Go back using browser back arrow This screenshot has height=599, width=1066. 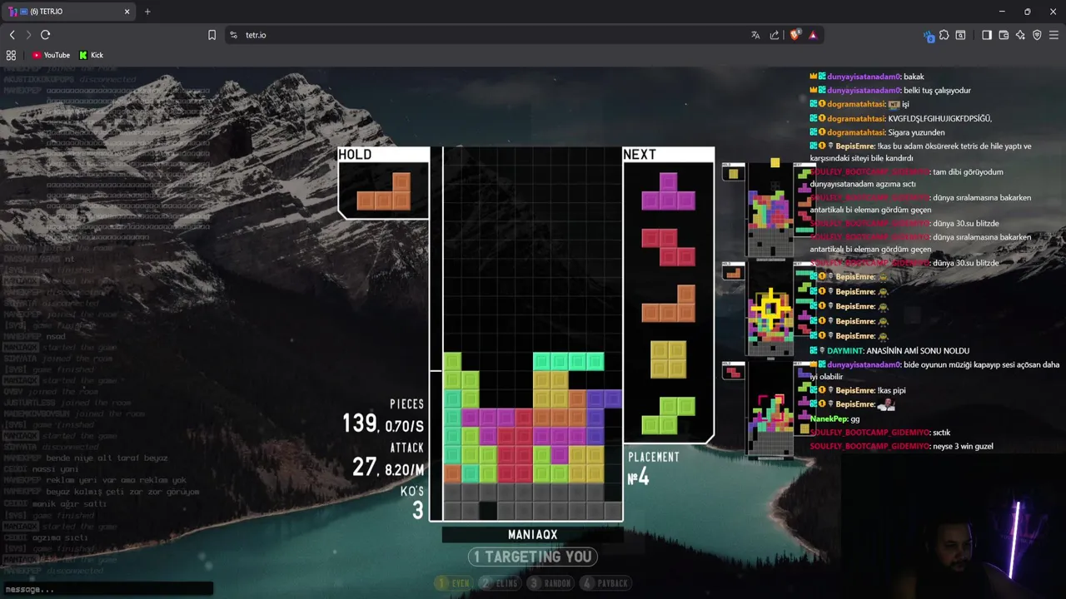click(12, 35)
